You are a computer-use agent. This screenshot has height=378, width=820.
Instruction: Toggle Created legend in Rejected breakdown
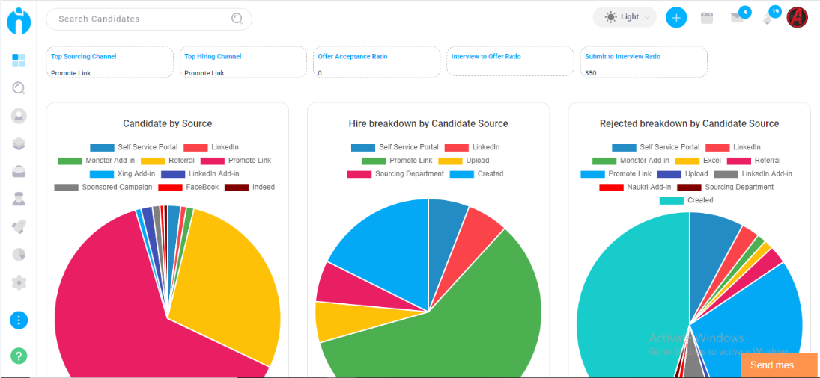[x=687, y=200]
